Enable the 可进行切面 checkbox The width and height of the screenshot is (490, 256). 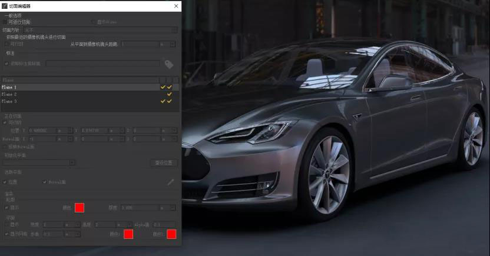6,22
